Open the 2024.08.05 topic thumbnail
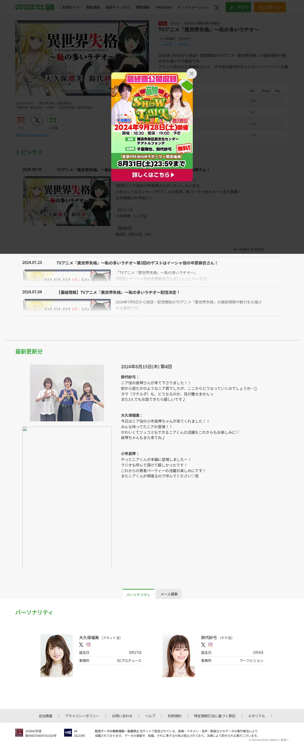The image size is (304, 748). 67,201
